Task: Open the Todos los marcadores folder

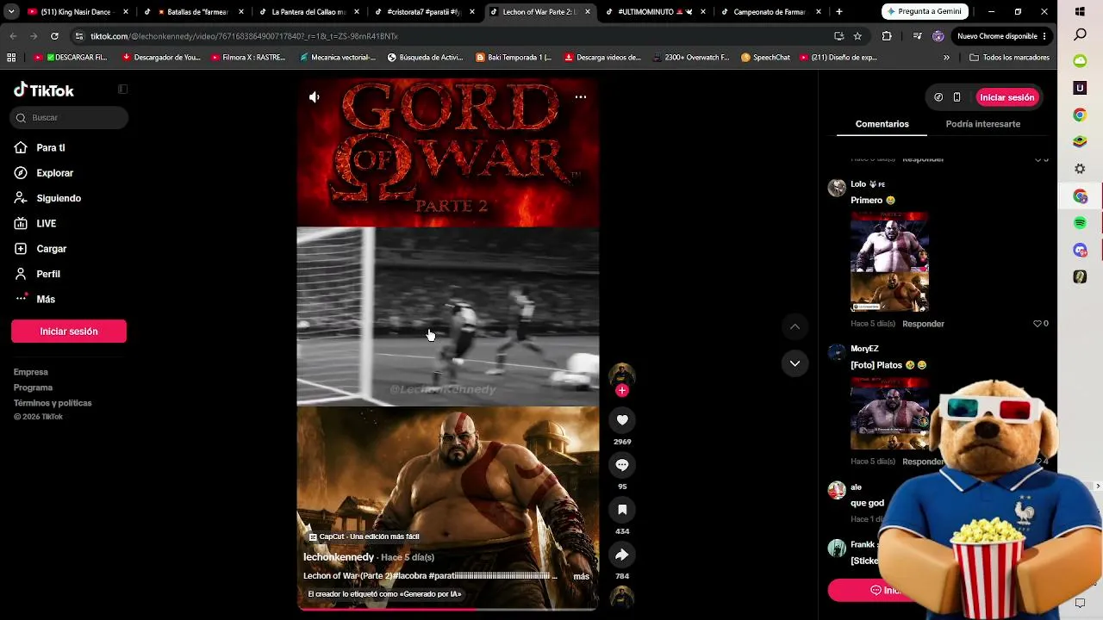Action: coord(1009,58)
